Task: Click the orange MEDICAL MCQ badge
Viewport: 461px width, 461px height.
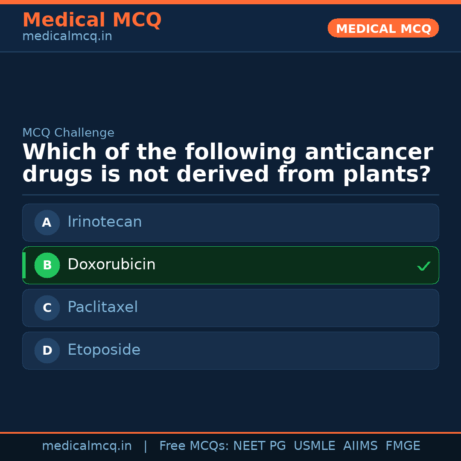Action: (383, 28)
